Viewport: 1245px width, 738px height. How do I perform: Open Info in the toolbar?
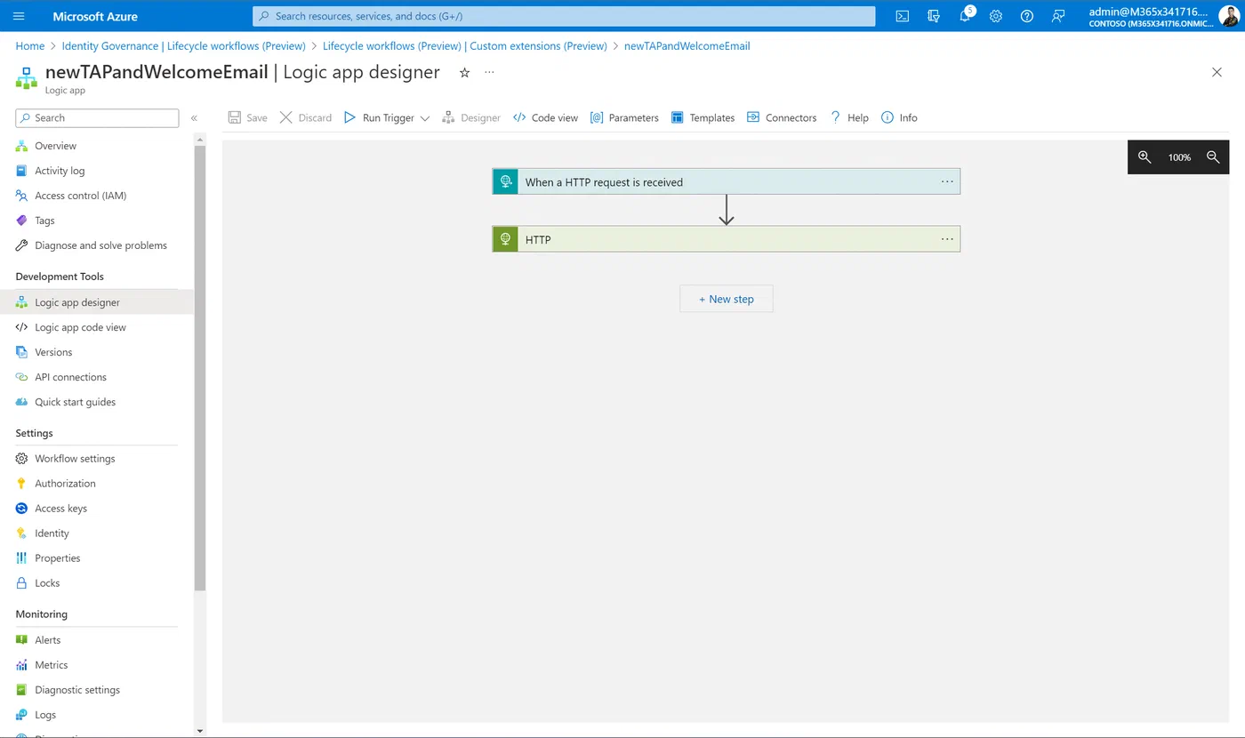pyautogui.click(x=899, y=117)
